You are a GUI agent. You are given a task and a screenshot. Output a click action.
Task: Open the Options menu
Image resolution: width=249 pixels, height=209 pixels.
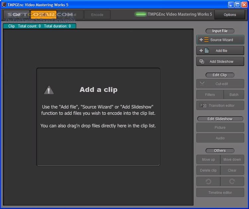pos(230,15)
